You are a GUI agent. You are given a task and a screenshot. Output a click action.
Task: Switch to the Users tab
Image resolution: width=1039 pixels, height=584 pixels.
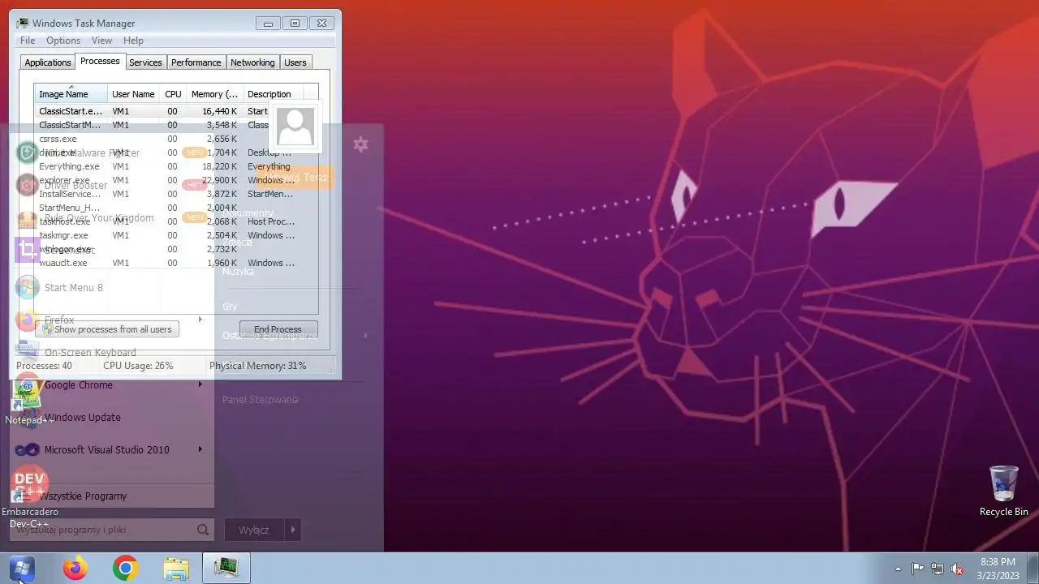pos(295,62)
